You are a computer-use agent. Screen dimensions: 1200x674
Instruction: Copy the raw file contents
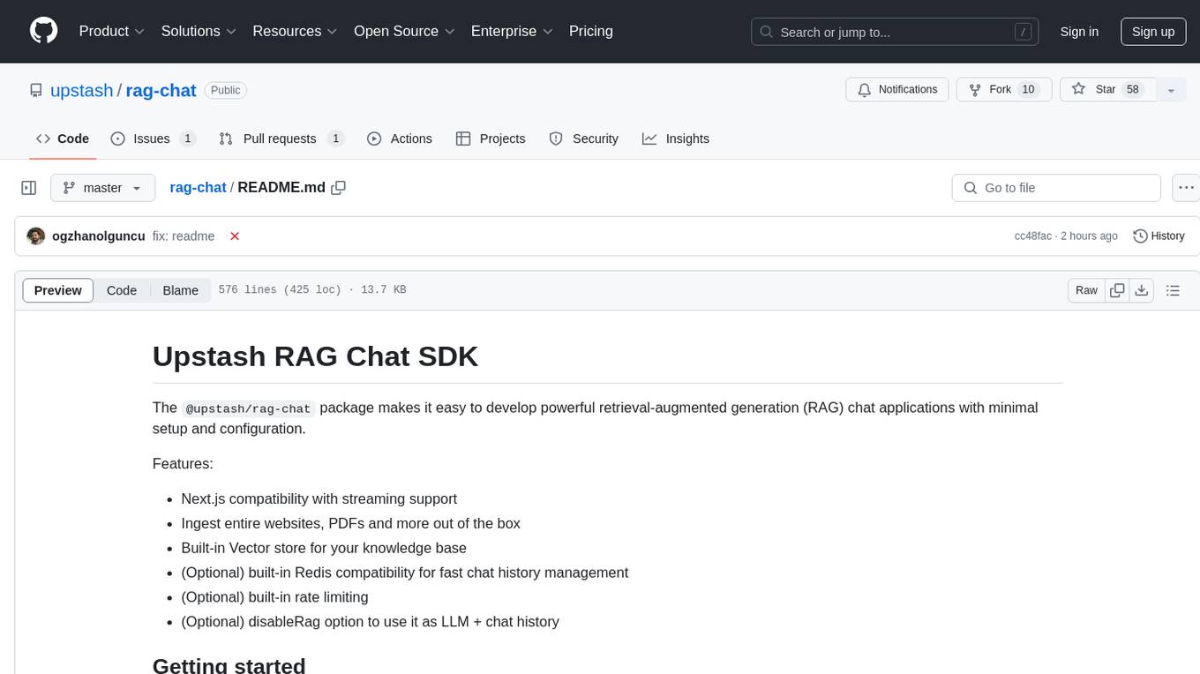1117,290
